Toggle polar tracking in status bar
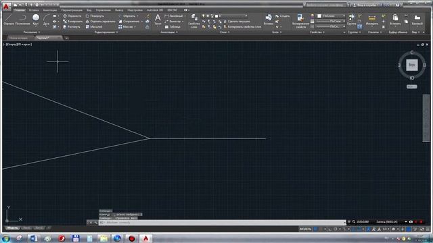Screen dimensions: 433x243 point(336,229)
